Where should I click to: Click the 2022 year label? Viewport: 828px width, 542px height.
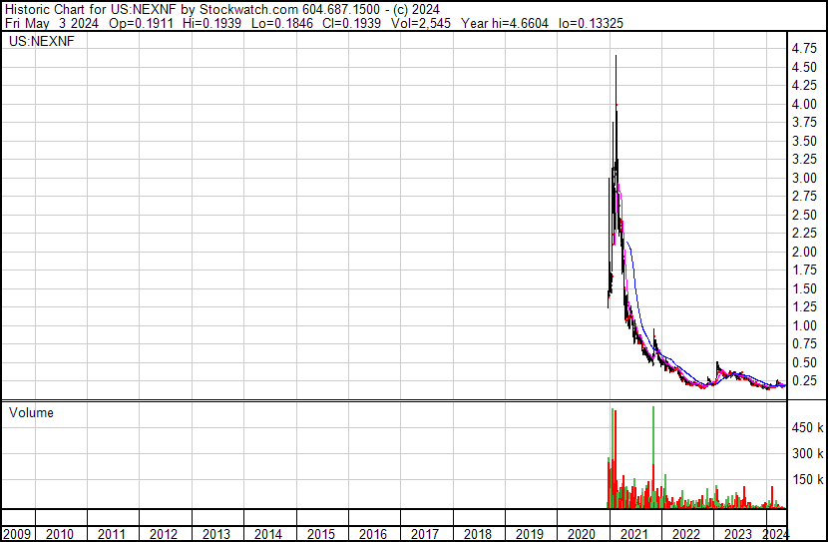coord(684,534)
